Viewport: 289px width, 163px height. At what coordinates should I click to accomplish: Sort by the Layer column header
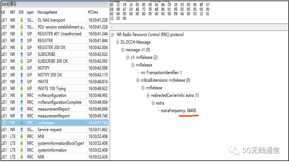point(30,12)
